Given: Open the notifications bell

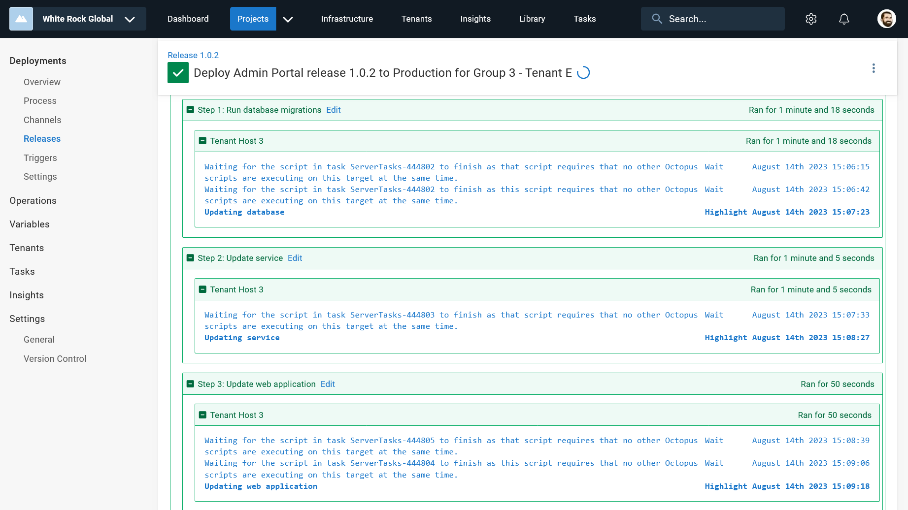Looking at the screenshot, I should tap(843, 19).
